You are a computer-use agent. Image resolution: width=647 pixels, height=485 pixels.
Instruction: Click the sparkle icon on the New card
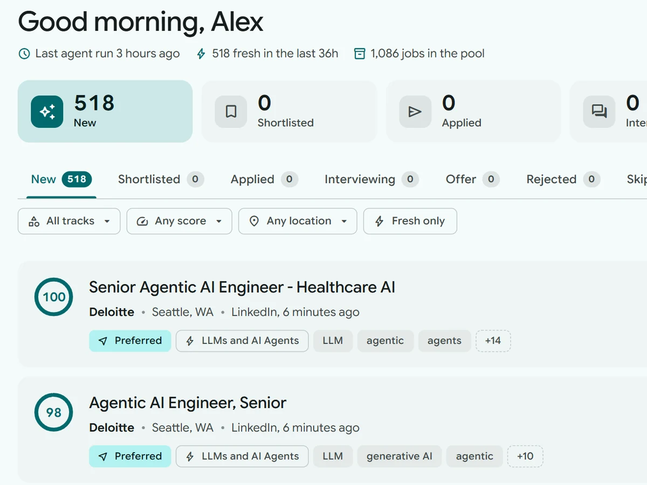47,112
